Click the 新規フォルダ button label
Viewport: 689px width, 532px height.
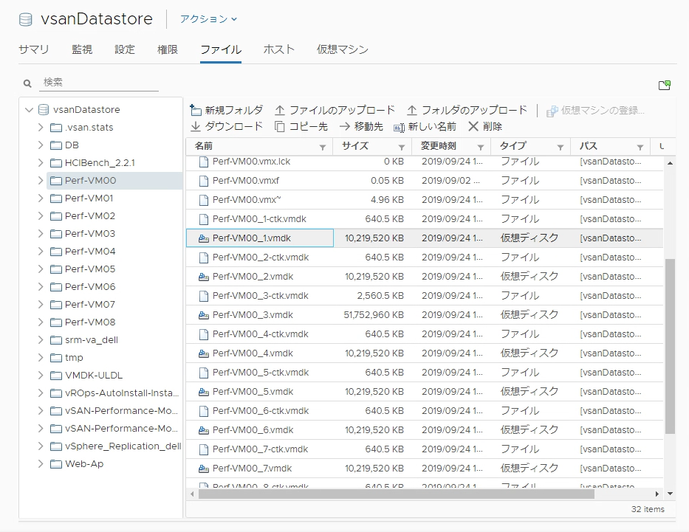pos(234,110)
